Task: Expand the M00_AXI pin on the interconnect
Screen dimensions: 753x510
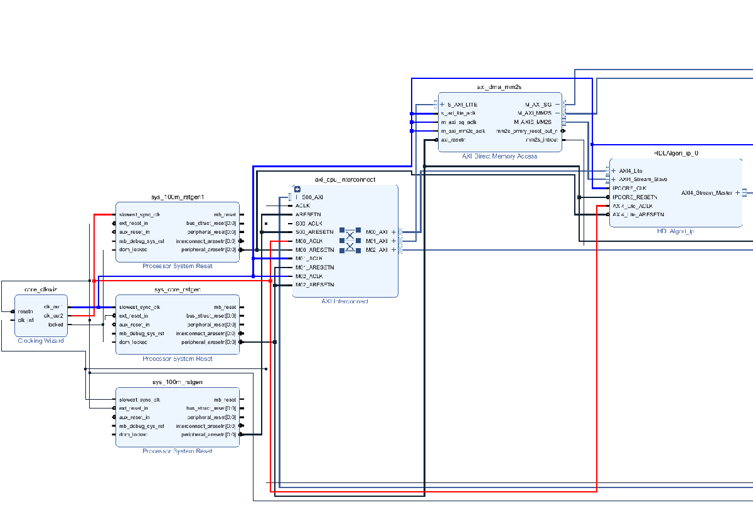Action: pyautogui.click(x=393, y=232)
